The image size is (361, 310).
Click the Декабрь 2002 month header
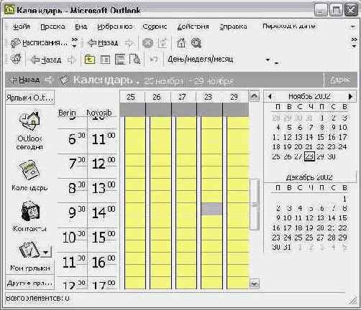click(309, 177)
